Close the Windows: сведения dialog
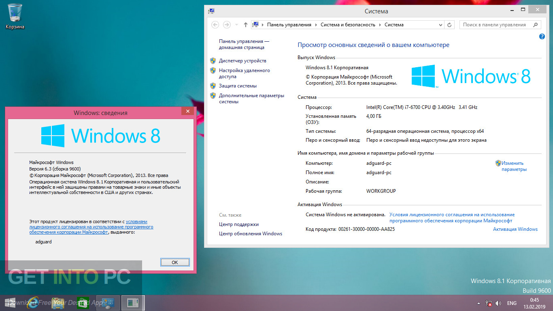The width and height of the screenshot is (553, 311). click(x=187, y=111)
